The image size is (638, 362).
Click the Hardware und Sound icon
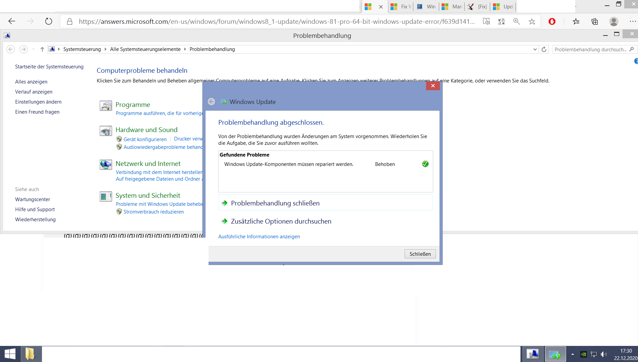pyautogui.click(x=106, y=131)
